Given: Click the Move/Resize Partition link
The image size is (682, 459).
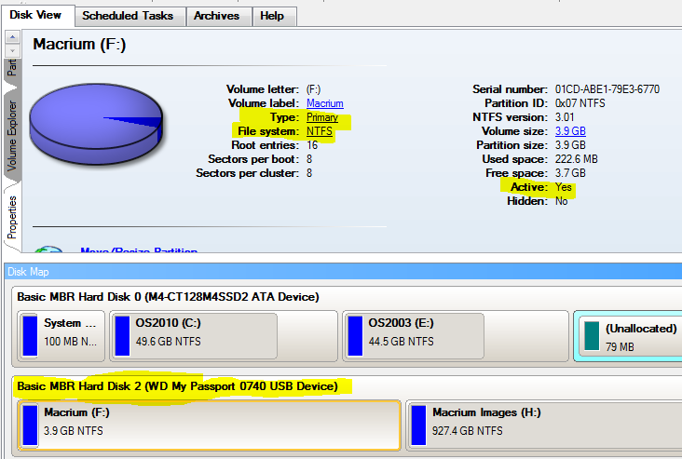Looking at the screenshot, I should [139, 250].
